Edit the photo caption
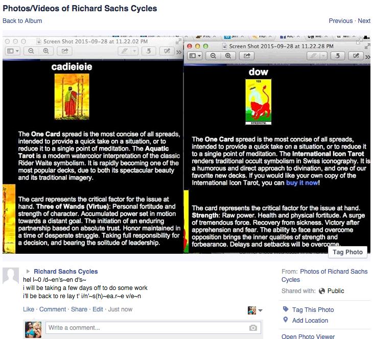Screen dimensions: 373x339 click(x=98, y=309)
